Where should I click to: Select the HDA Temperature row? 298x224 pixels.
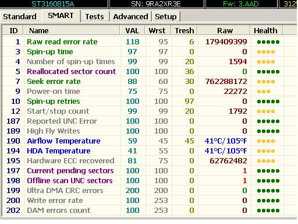coord(150,150)
